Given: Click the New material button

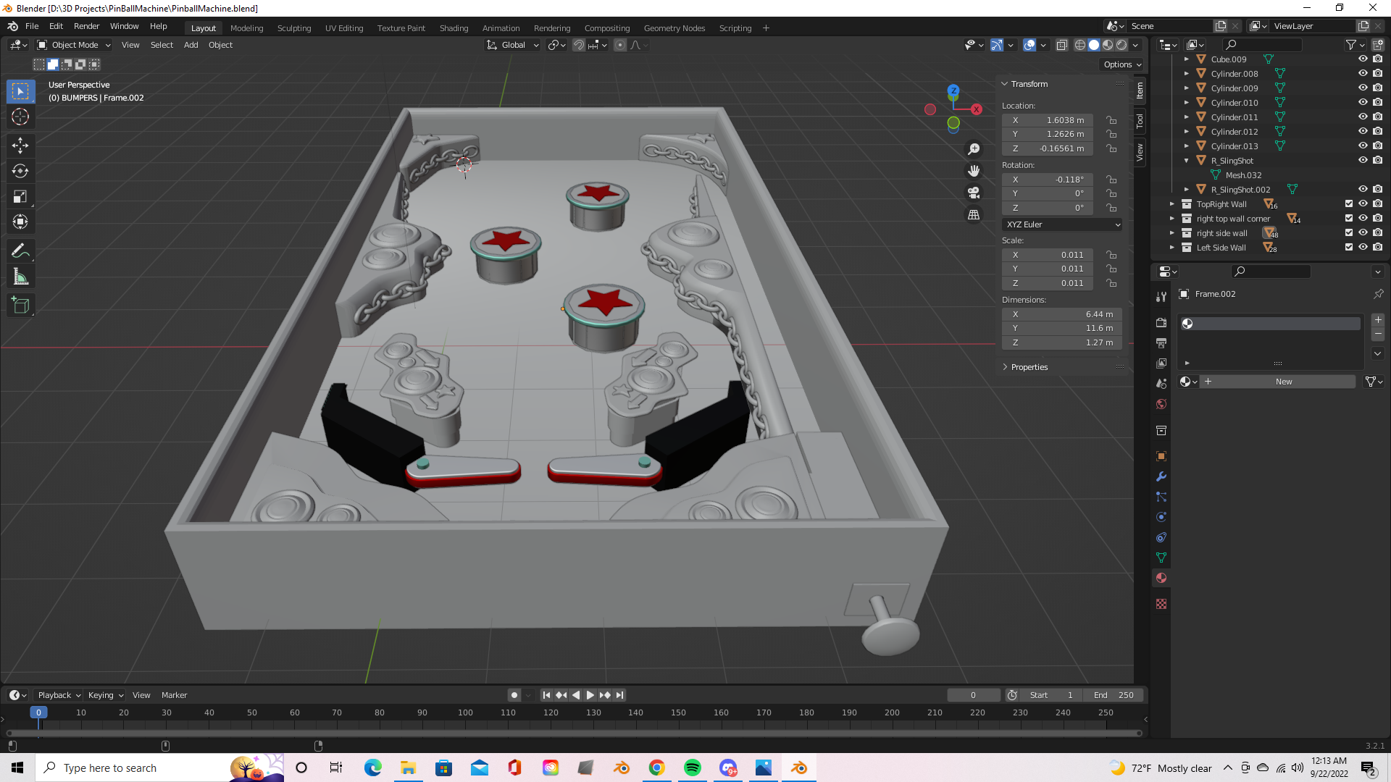Looking at the screenshot, I should (1283, 382).
